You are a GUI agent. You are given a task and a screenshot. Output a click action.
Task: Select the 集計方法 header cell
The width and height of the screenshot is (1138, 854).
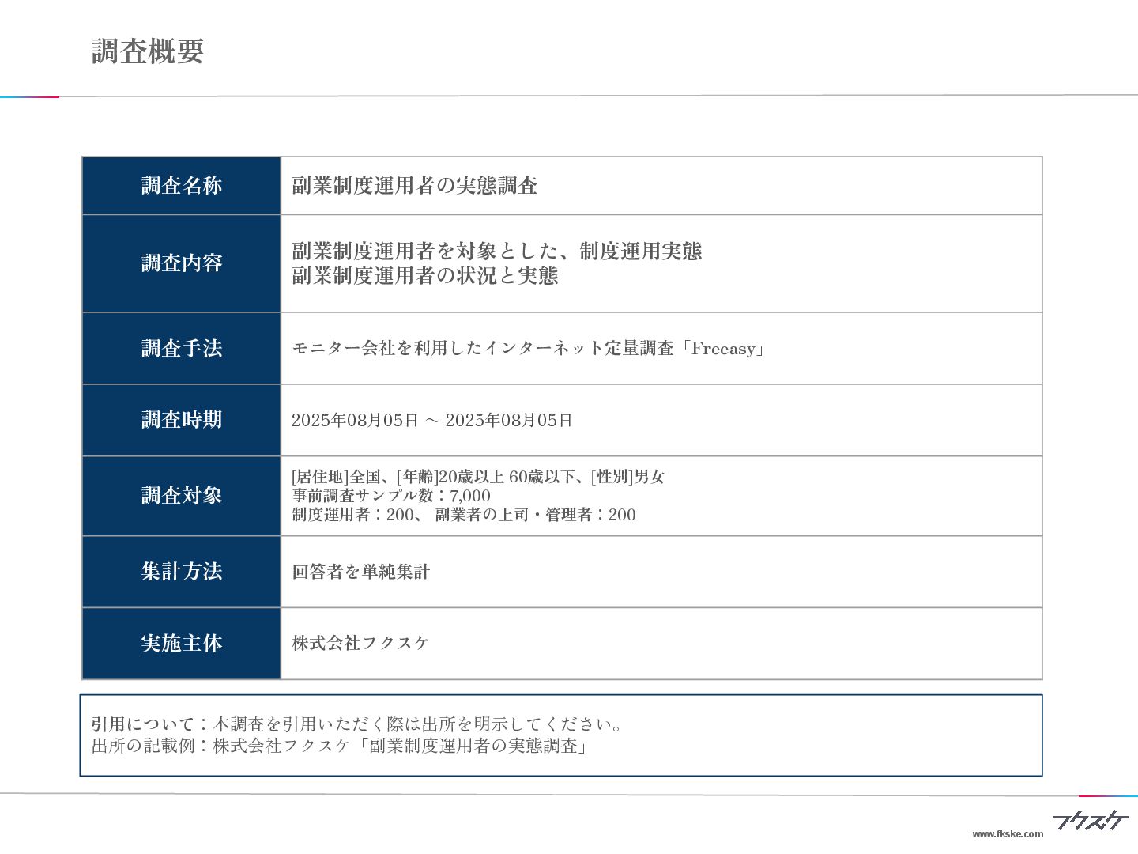(x=182, y=572)
